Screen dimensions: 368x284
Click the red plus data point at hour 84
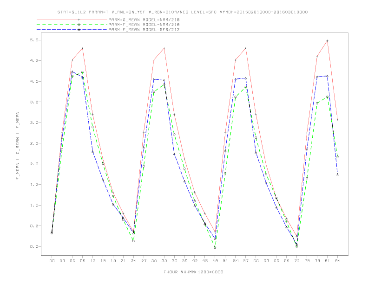pos(337,120)
